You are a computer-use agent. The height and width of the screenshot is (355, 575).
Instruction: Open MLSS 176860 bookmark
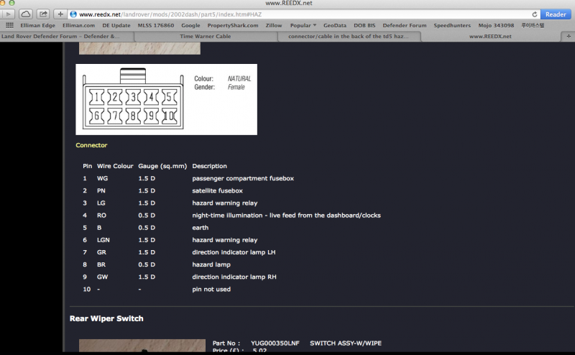[156, 25]
